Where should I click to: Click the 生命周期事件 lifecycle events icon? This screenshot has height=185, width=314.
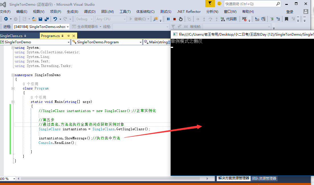point(74,27)
